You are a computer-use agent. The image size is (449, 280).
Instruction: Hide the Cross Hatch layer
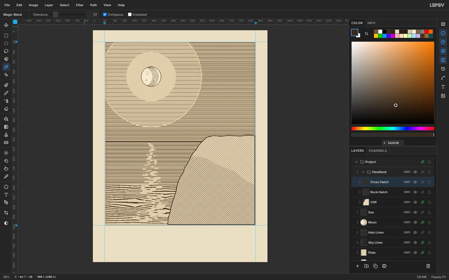tap(415, 182)
